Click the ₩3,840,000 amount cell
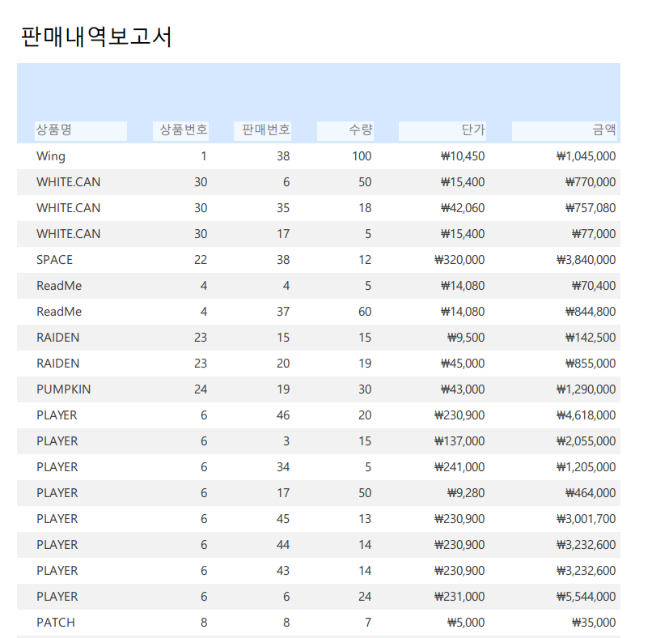 point(586,260)
